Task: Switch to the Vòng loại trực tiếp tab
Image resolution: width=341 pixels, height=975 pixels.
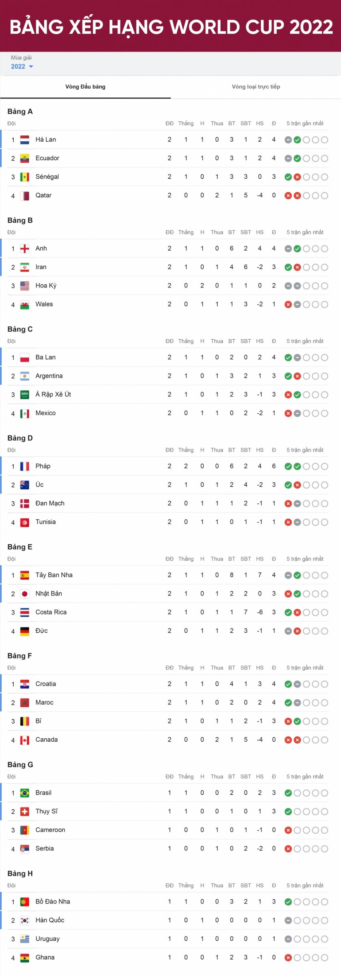Action: pos(256,87)
